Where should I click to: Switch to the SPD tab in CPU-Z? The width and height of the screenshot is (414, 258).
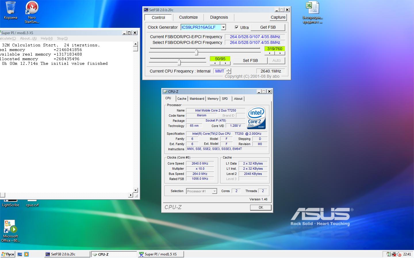tap(225, 99)
